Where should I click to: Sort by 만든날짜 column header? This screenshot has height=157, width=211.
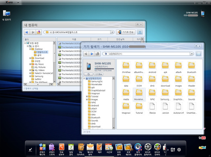120,39
